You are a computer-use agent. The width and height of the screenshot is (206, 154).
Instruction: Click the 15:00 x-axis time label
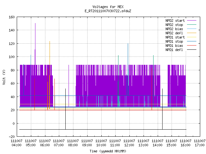(171, 145)
